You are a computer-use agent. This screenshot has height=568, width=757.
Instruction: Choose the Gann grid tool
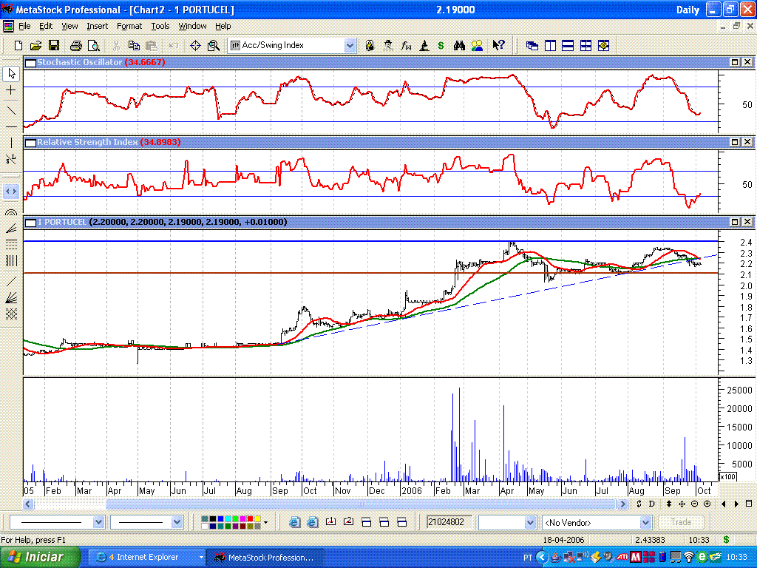(11, 314)
